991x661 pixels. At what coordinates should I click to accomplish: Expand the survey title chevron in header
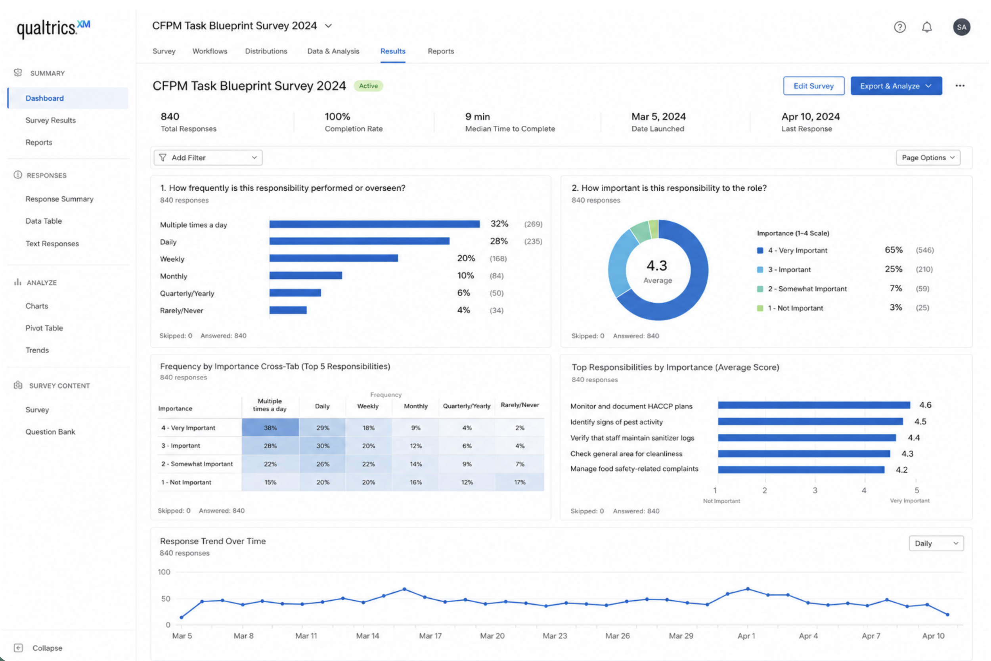pyautogui.click(x=328, y=26)
